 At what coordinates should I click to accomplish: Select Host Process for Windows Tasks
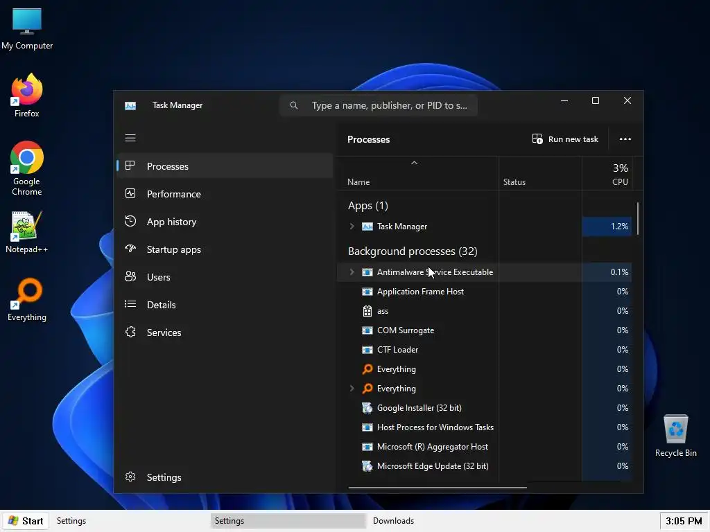(485, 427)
